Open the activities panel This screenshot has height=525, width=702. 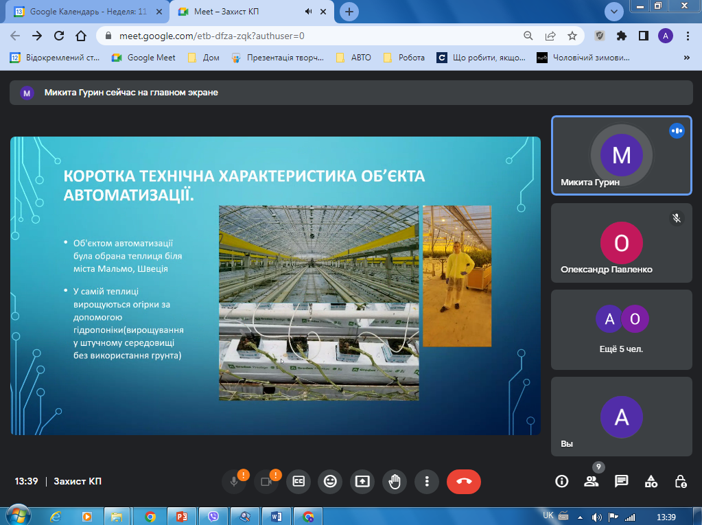pyautogui.click(x=651, y=481)
